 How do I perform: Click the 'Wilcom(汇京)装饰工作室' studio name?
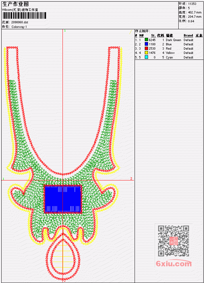coord(20,10)
